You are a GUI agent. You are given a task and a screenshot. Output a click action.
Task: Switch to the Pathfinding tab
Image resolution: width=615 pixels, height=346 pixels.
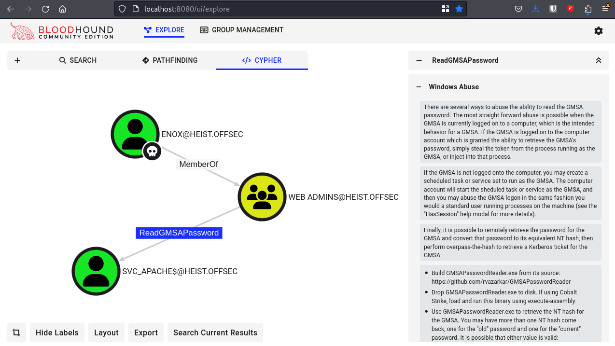click(170, 60)
